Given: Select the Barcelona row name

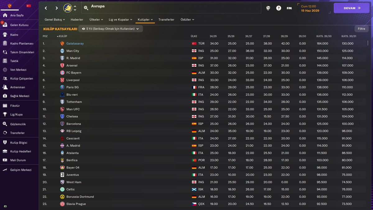Looking at the screenshot, I should click(x=74, y=124).
